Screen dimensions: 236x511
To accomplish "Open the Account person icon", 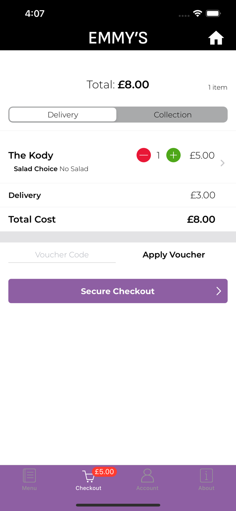I will click(147, 476).
